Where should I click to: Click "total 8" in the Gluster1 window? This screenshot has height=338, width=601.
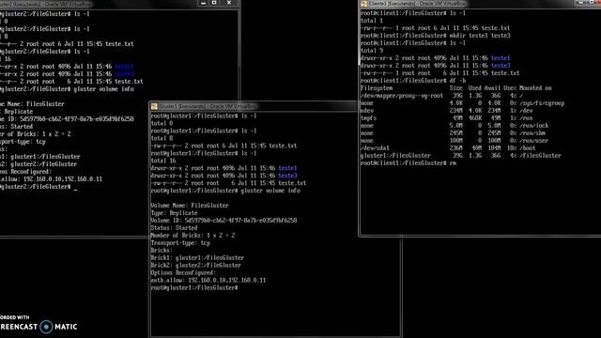(x=162, y=138)
